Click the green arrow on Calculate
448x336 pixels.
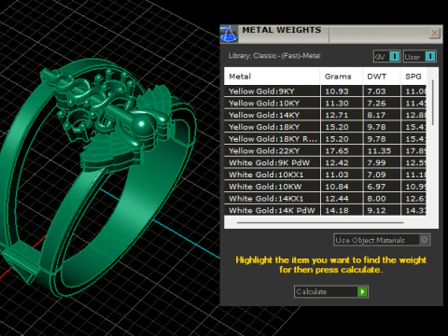point(362,291)
